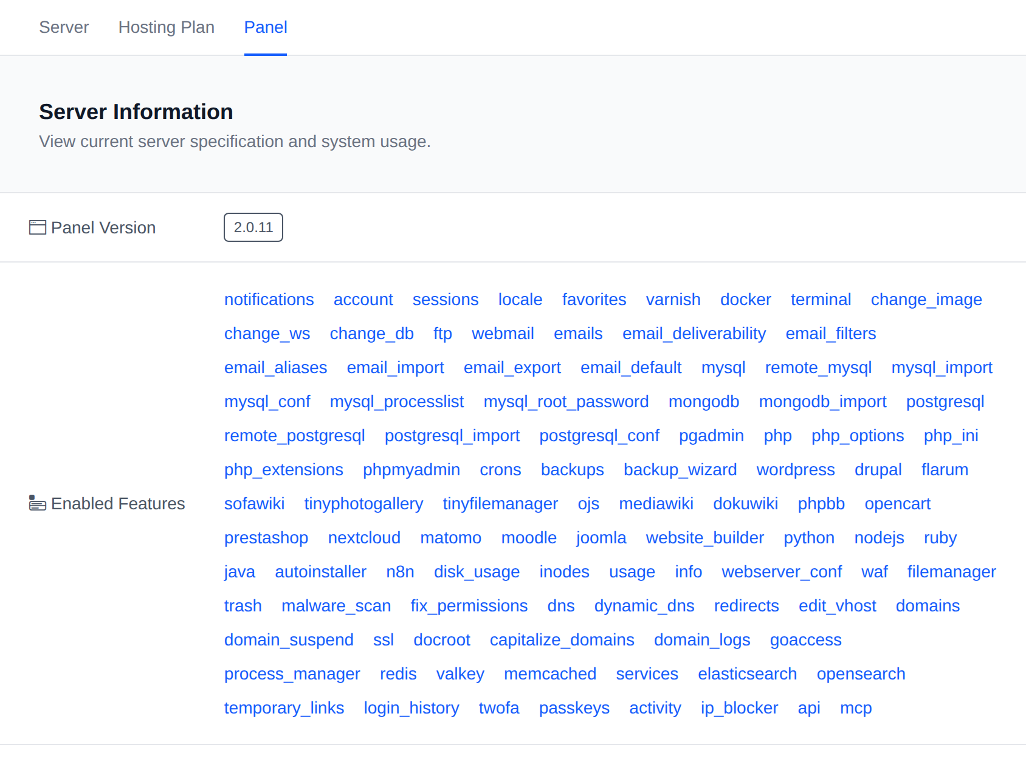Open the process_manager link
This screenshot has height=784, width=1026.
click(x=292, y=674)
